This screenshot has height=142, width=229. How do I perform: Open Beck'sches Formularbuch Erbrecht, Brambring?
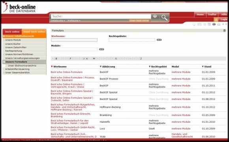click(x=71, y=115)
